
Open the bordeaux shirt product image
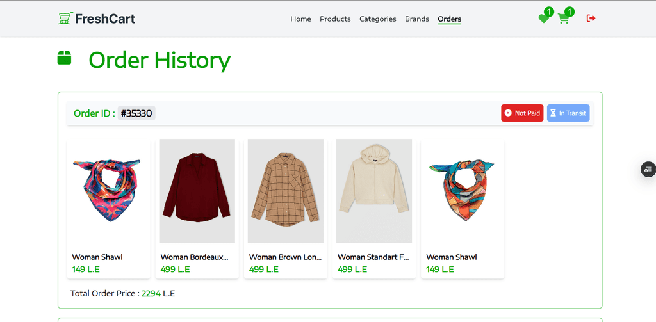pos(197,191)
